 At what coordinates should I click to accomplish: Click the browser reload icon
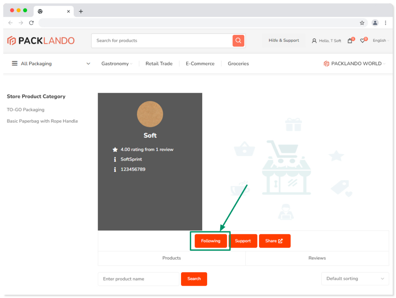[x=31, y=23]
